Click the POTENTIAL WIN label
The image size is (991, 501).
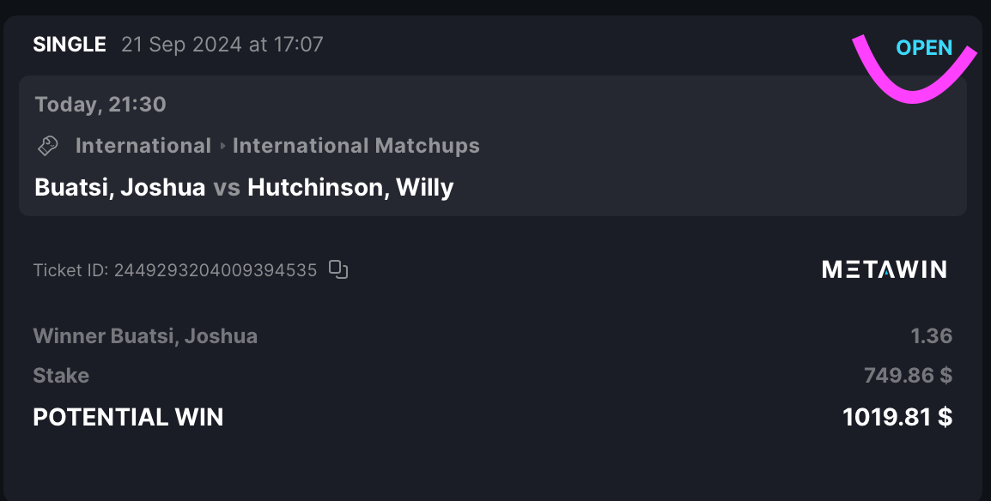coord(128,417)
